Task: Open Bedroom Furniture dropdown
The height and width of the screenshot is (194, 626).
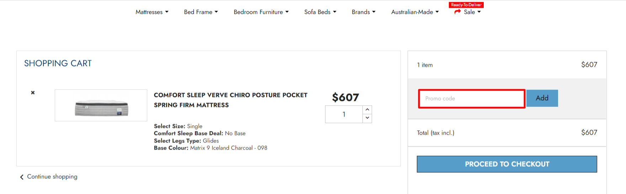Action: pos(261,12)
